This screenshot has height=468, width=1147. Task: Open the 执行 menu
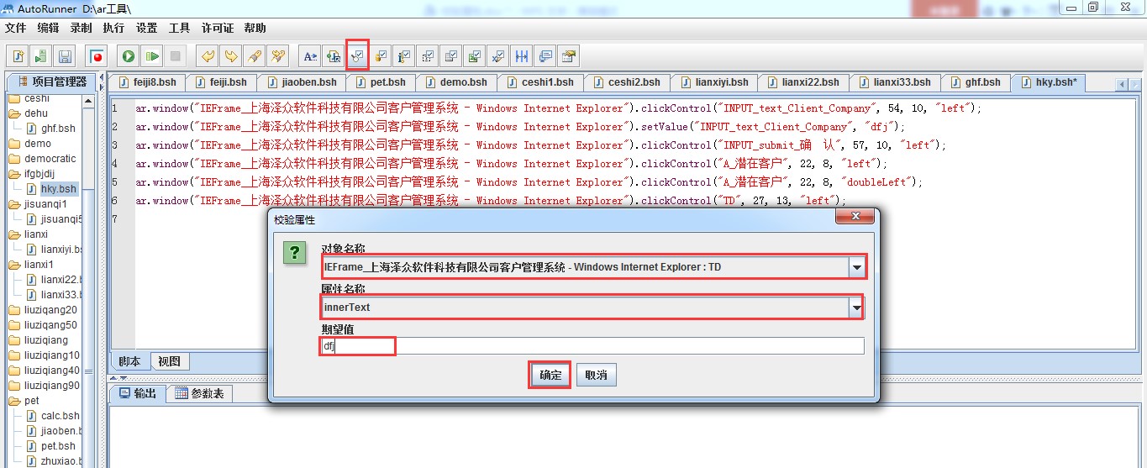pos(114,28)
